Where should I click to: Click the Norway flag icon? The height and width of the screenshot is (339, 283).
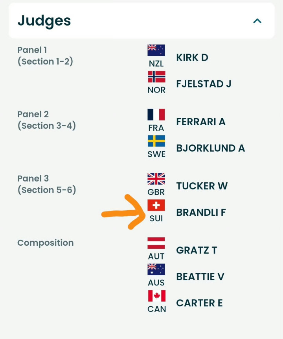coord(156,76)
